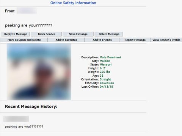This screenshot has height=136, width=182.
Task: Click the history message 'peeking are you????????'
Action: [x=24, y=127]
